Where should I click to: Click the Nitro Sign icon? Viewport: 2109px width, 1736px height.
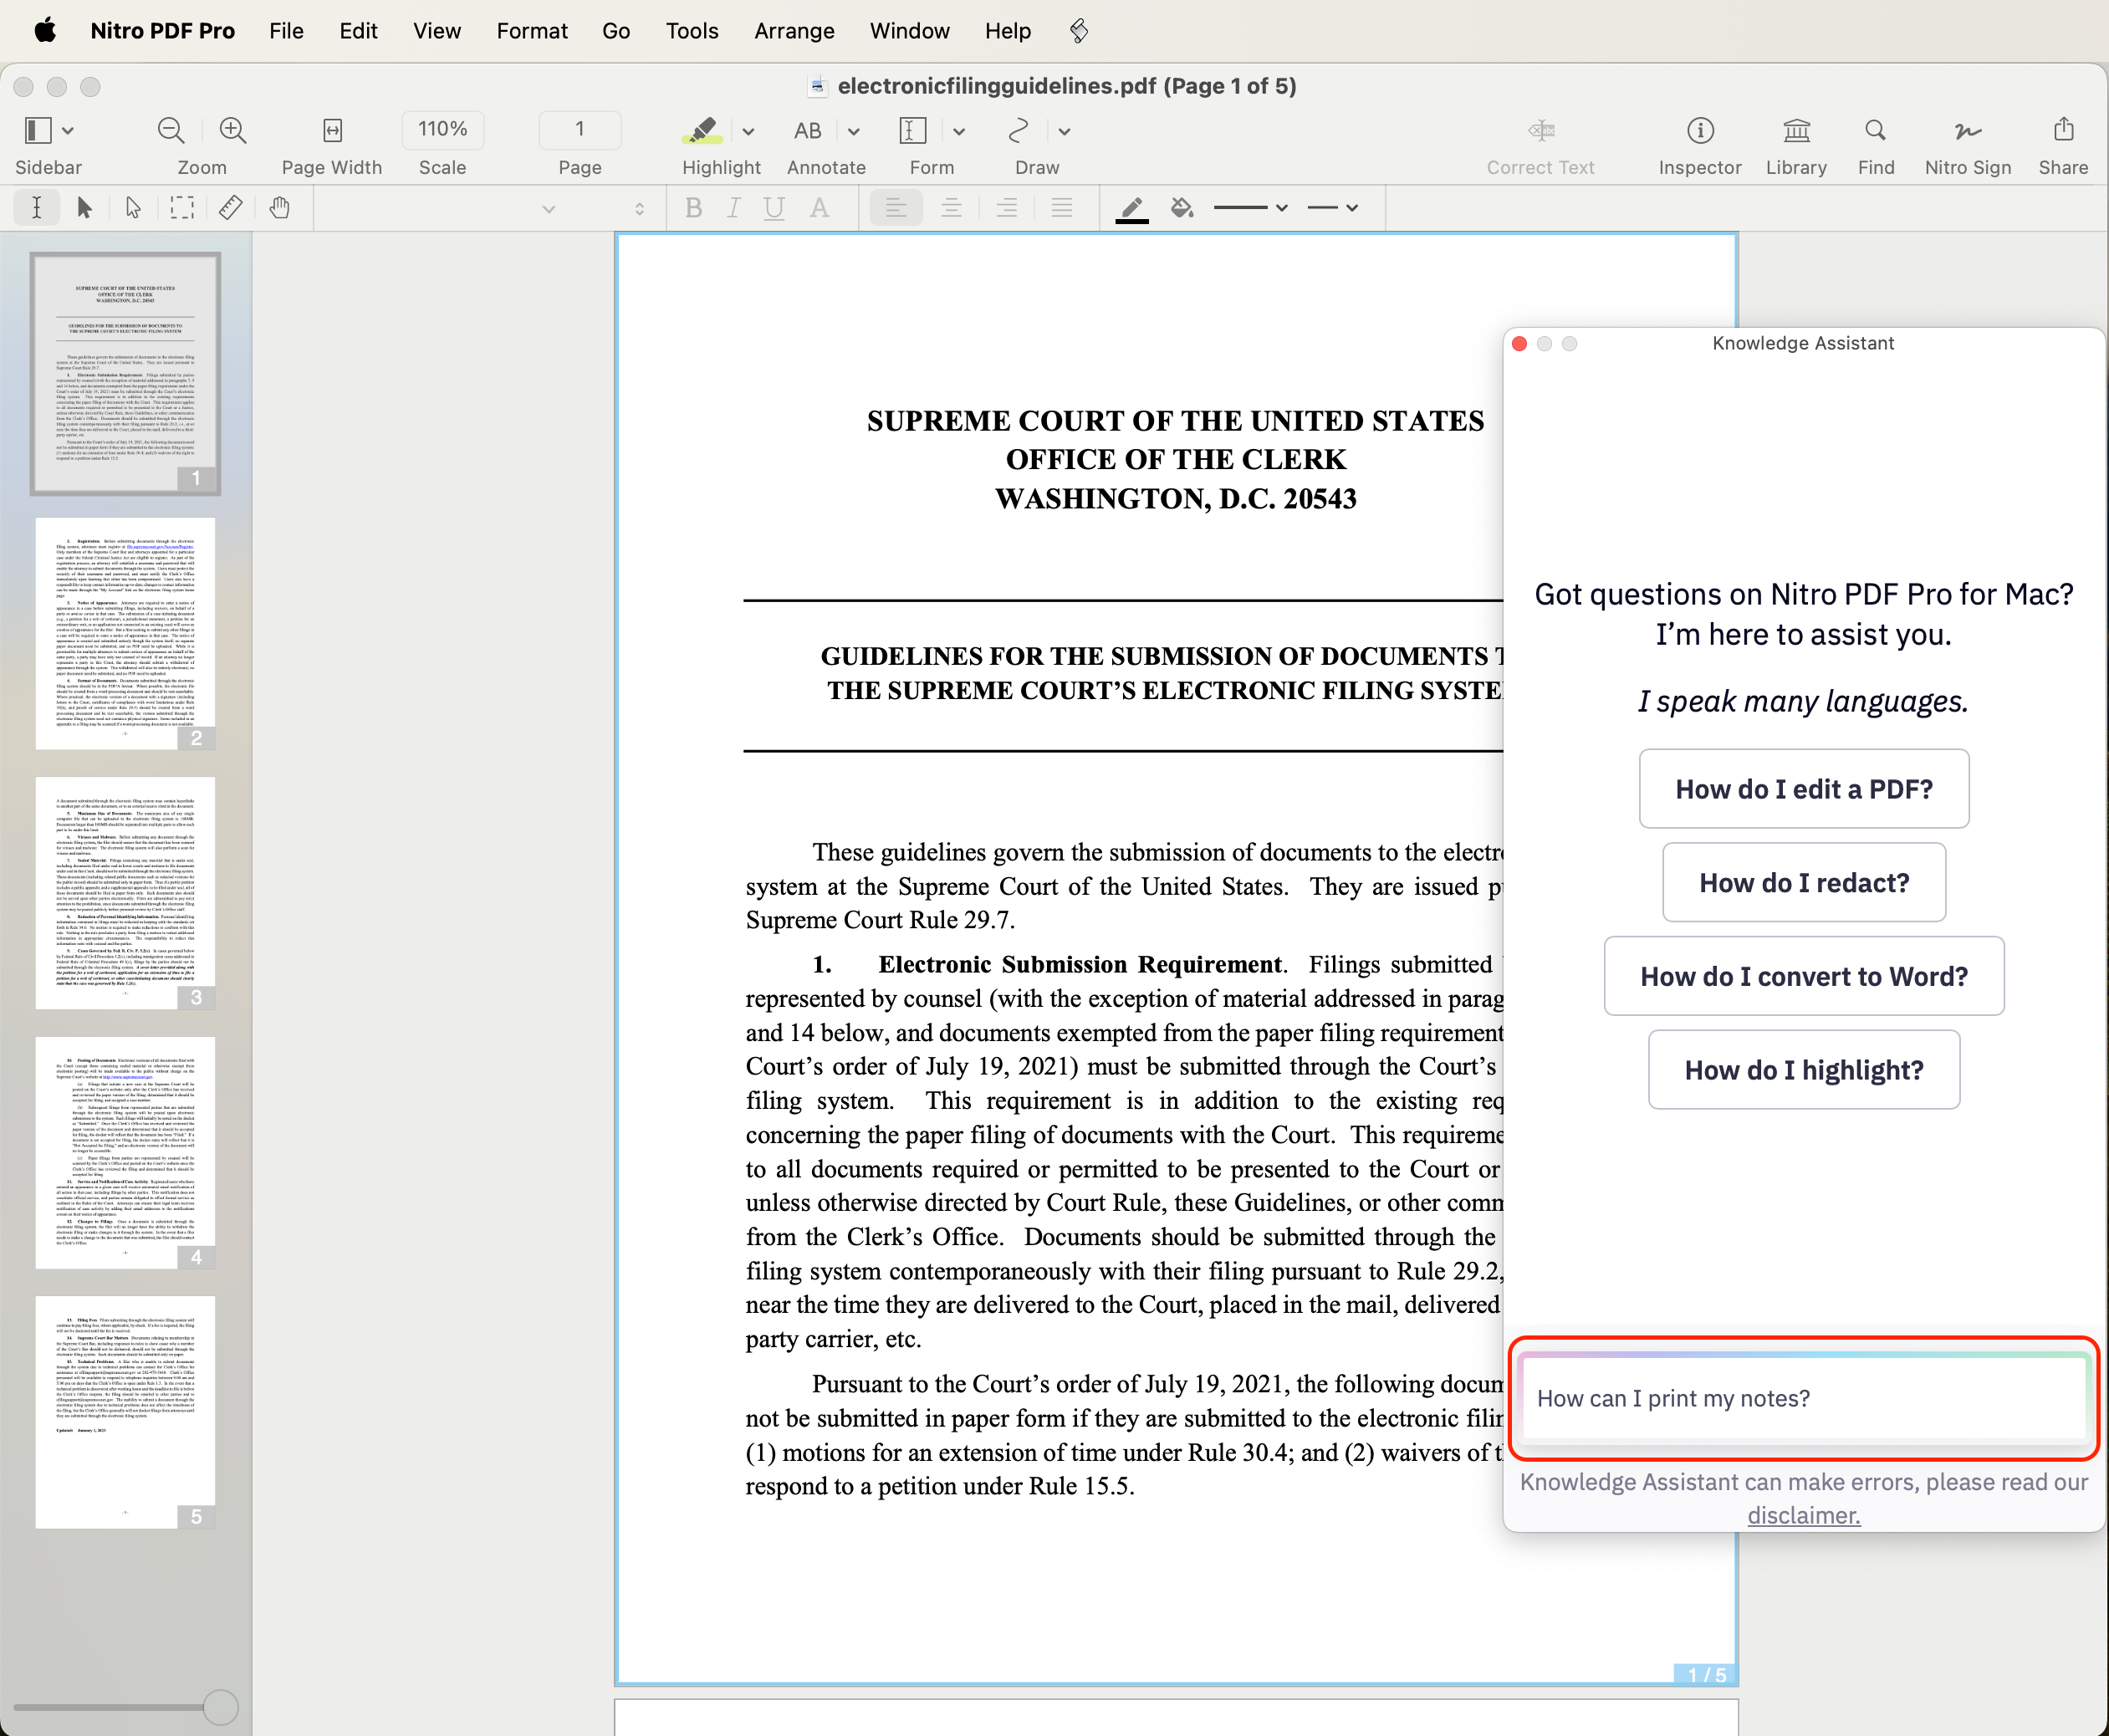click(x=1966, y=130)
